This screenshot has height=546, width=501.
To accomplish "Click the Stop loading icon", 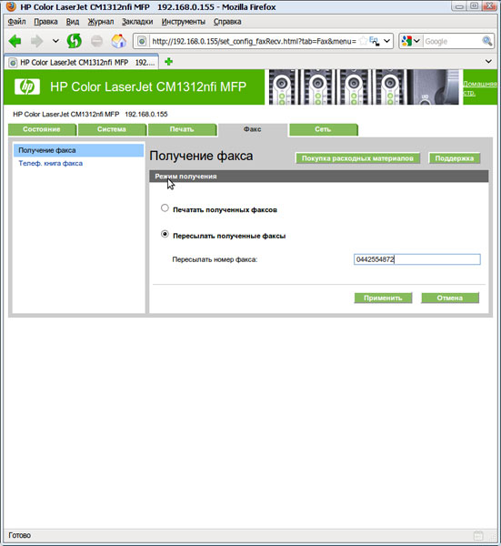I will point(96,42).
